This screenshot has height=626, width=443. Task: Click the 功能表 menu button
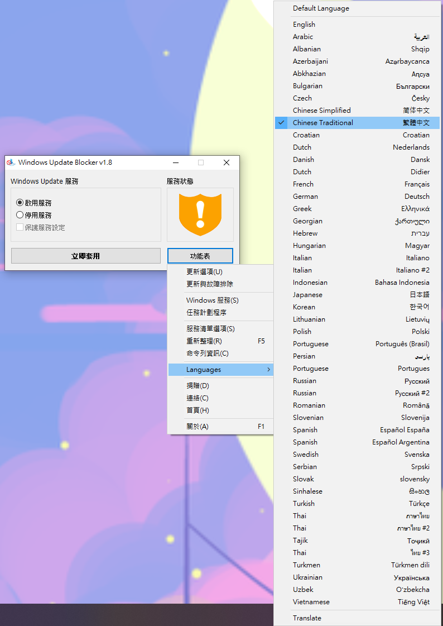coord(200,256)
